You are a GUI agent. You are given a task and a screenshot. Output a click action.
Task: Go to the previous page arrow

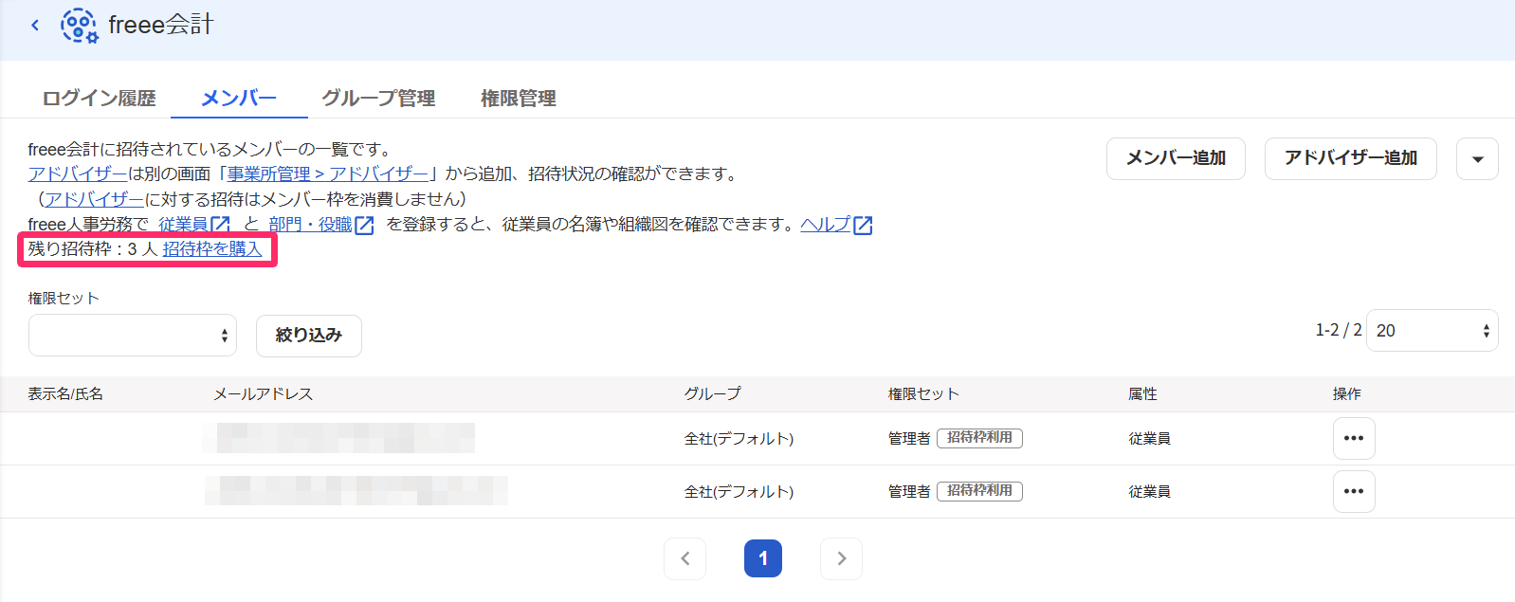point(685,558)
